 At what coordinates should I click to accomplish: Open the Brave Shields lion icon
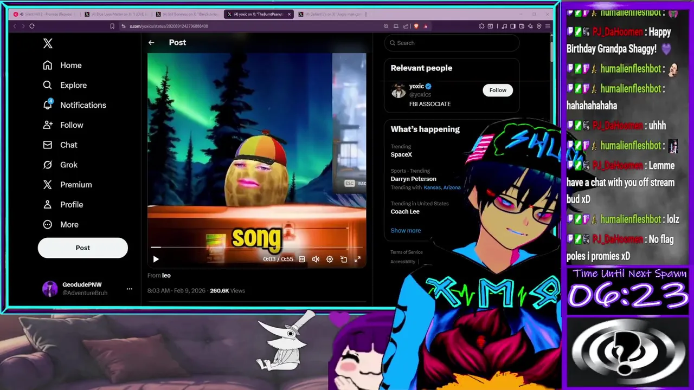416,26
